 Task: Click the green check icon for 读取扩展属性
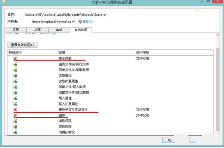[x=15, y=81]
